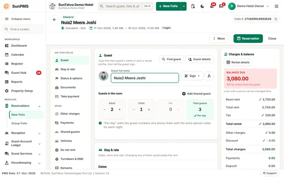
Task: Click the person-edit icon beside Sign
Action: (x=209, y=76)
